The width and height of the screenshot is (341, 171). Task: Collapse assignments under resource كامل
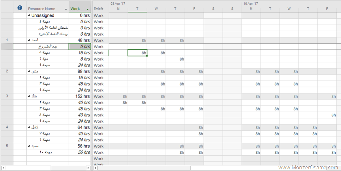click(x=29, y=127)
